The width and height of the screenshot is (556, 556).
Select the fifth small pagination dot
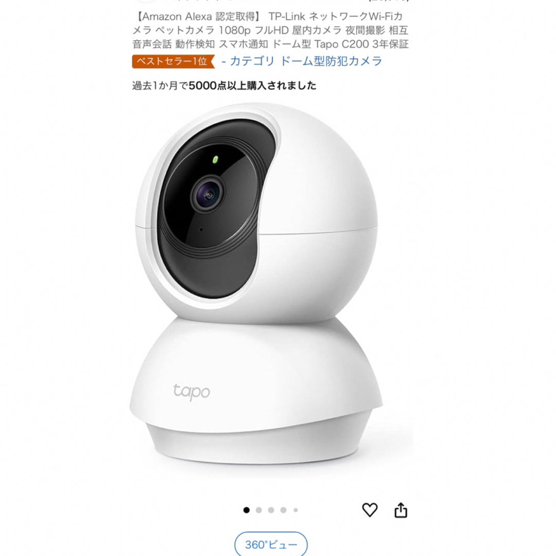(x=296, y=510)
